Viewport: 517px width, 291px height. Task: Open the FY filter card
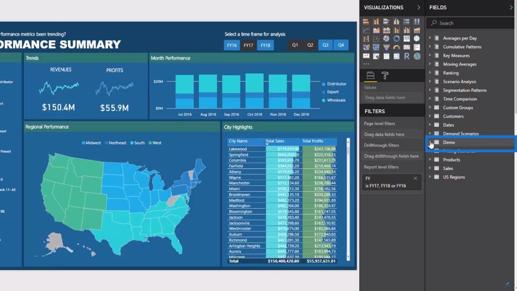[x=391, y=182]
